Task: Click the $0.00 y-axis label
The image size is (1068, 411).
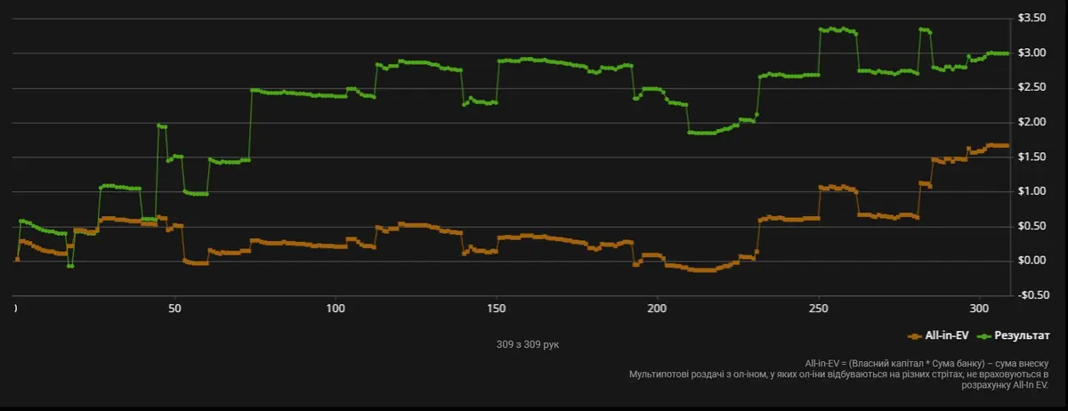Action: coord(1032,261)
